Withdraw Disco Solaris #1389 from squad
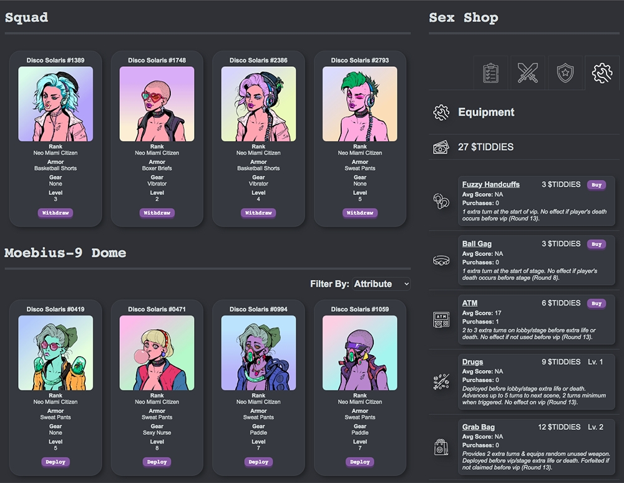This screenshot has width=624, height=483. click(x=56, y=213)
